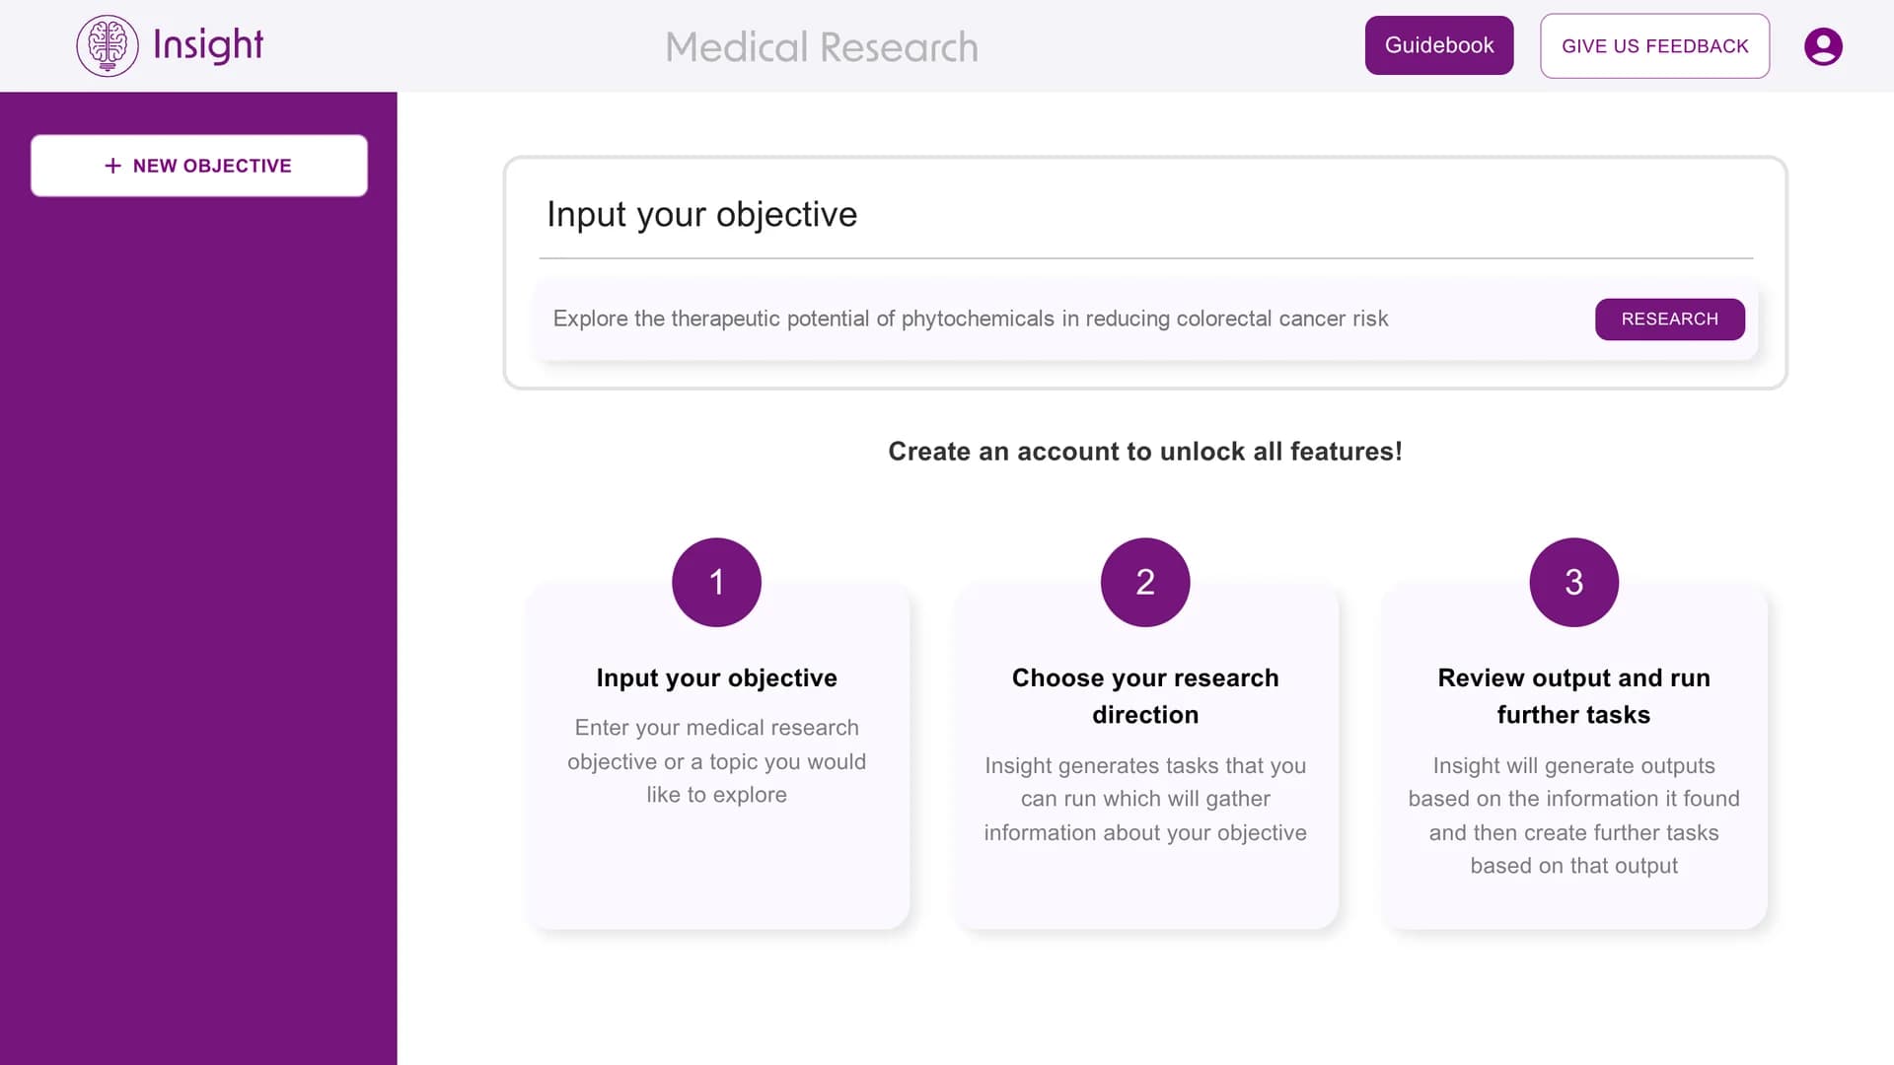Open the Guidebook

click(x=1439, y=45)
